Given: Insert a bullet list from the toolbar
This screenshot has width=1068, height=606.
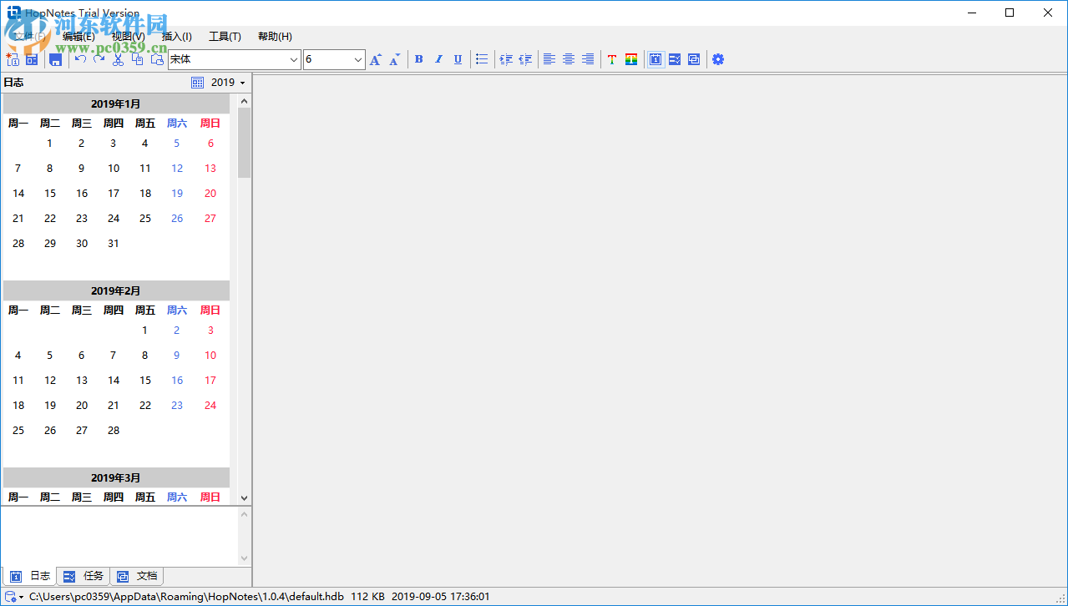Looking at the screenshot, I should tap(482, 59).
